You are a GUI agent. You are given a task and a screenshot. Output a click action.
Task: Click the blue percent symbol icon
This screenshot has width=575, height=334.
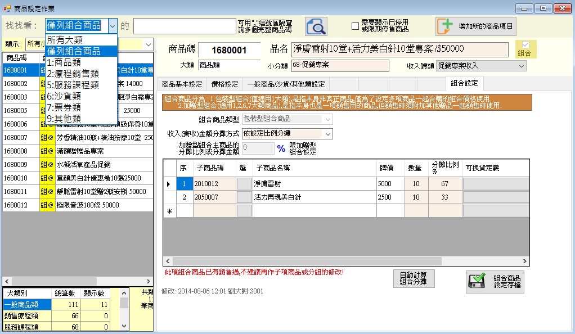pos(281,148)
